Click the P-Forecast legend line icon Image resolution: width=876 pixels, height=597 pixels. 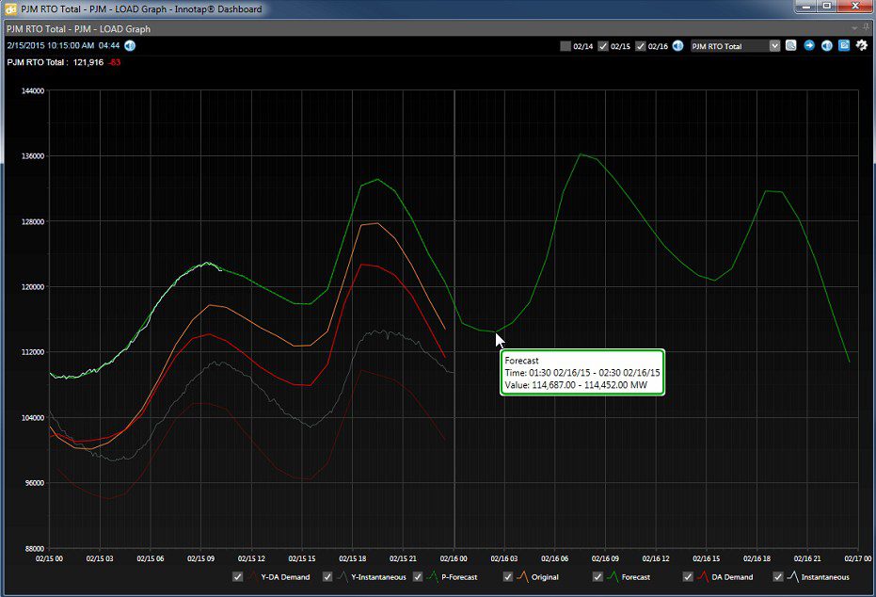point(433,577)
